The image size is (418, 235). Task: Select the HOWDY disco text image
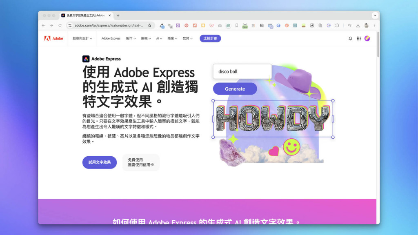click(x=273, y=119)
